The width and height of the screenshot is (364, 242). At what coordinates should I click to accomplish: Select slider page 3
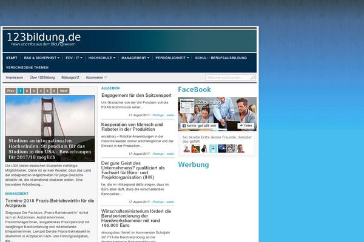click(x=34, y=91)
